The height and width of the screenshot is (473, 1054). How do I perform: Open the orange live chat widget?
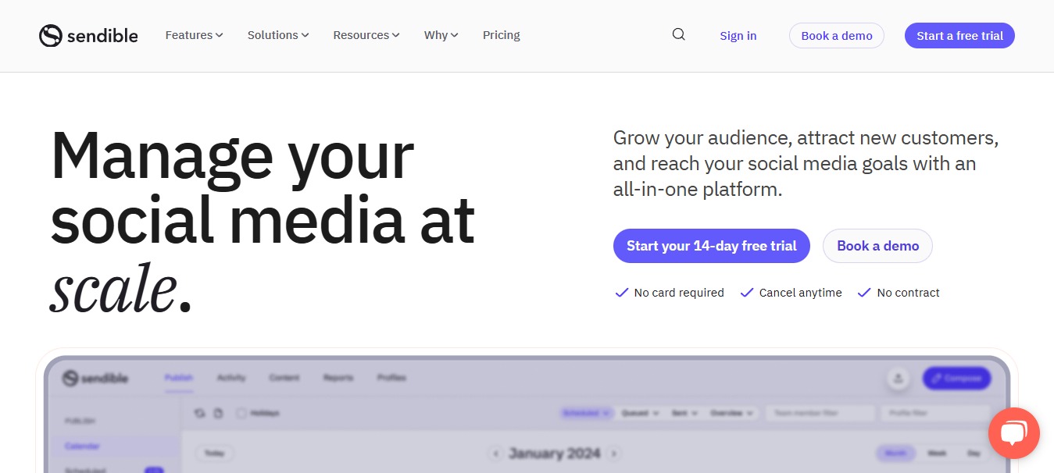tap(1013, 433)
